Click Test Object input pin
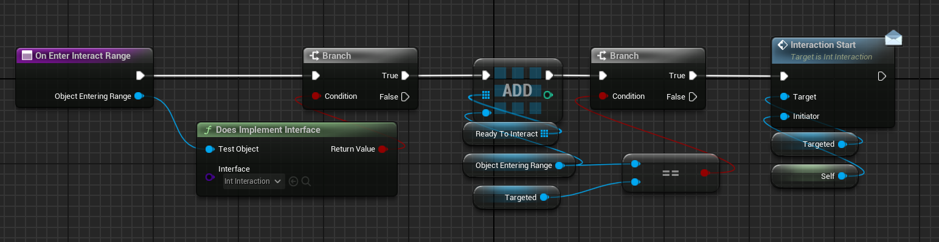This screenshot has width=939, height=242. (x=210, y=149)
